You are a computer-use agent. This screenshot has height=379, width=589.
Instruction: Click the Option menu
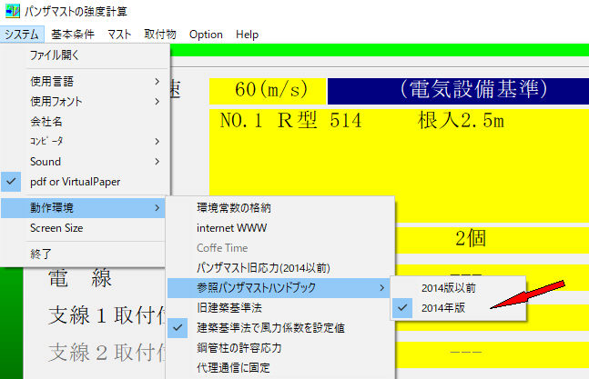pyautogui.click(x=206, y=35)
